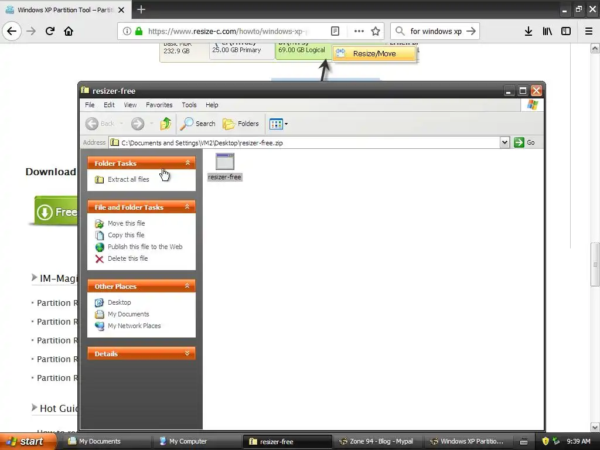Click the browser search box
The image size is (600, 450).
[x=435, y=31]
